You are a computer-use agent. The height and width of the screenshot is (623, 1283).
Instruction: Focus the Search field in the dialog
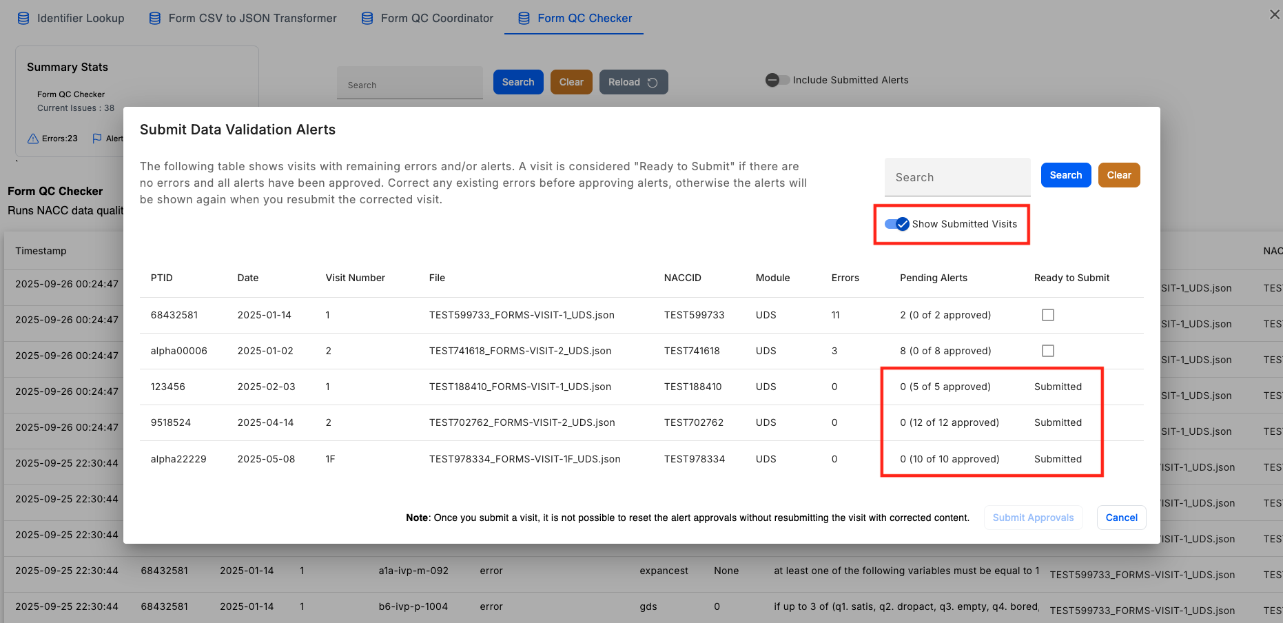(957, 177)
